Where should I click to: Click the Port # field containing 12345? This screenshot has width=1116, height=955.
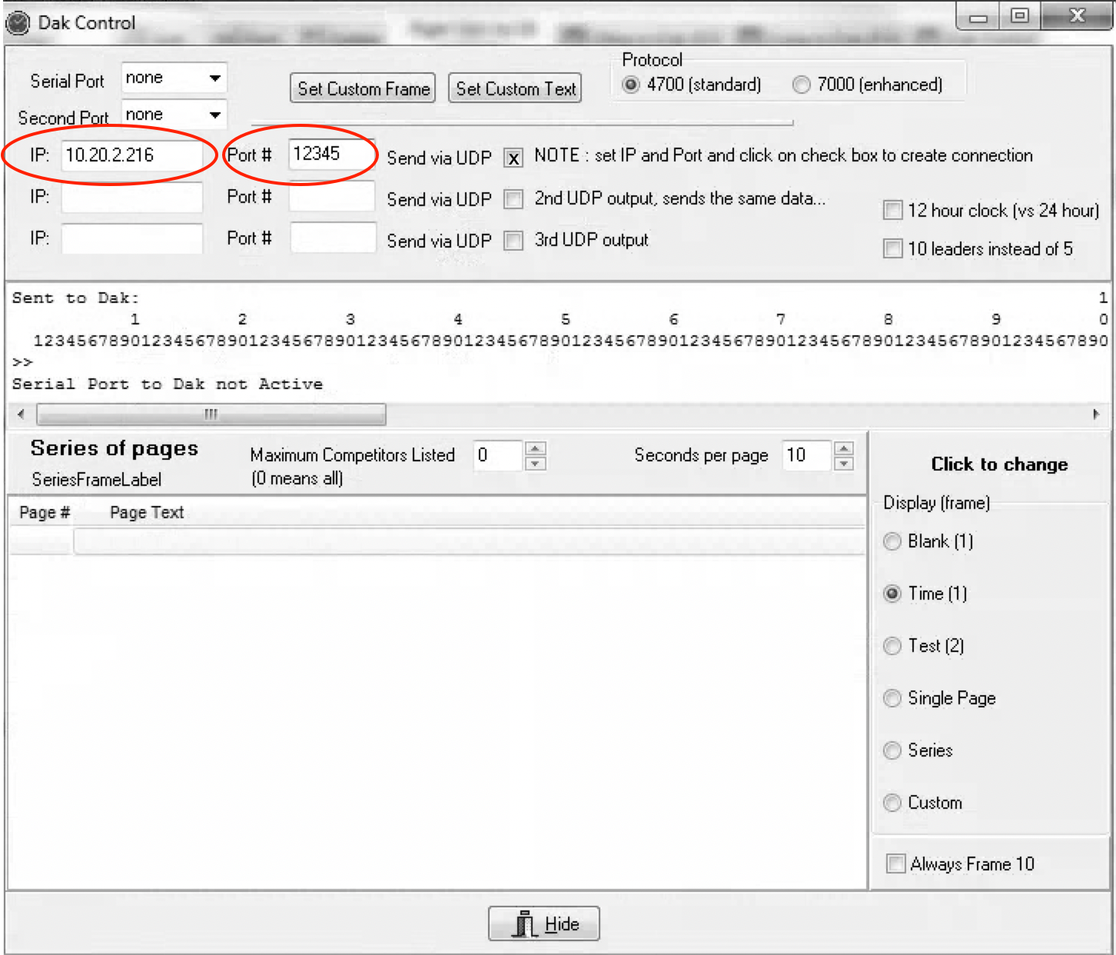[332, 155]
